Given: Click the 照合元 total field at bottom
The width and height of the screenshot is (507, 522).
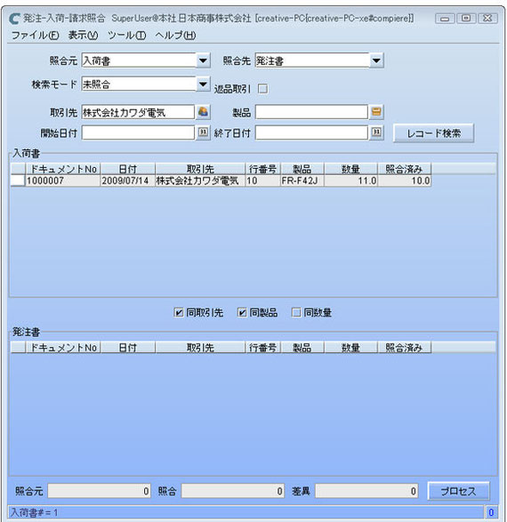Looking at the screenshot, I should 99,491.
